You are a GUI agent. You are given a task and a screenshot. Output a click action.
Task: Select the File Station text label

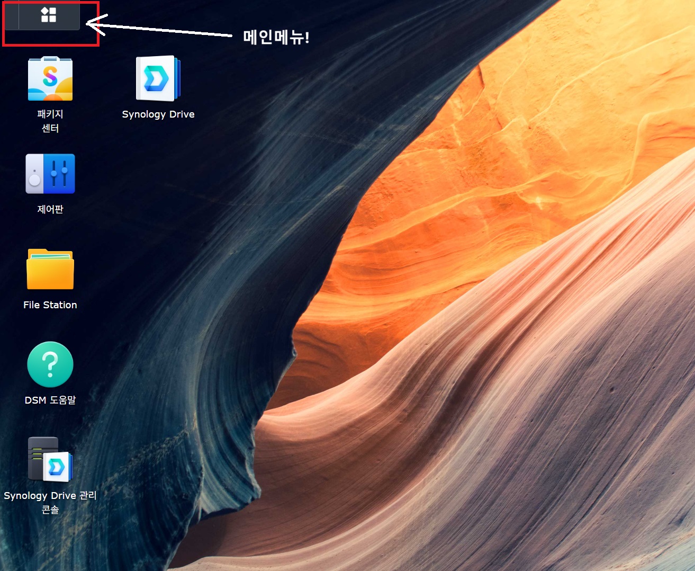point(50,305)
